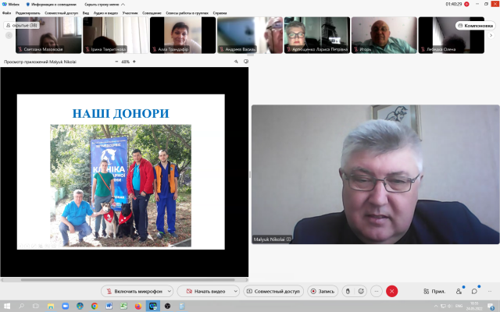Click the Malyuk Nikolai name label icon

288,239
